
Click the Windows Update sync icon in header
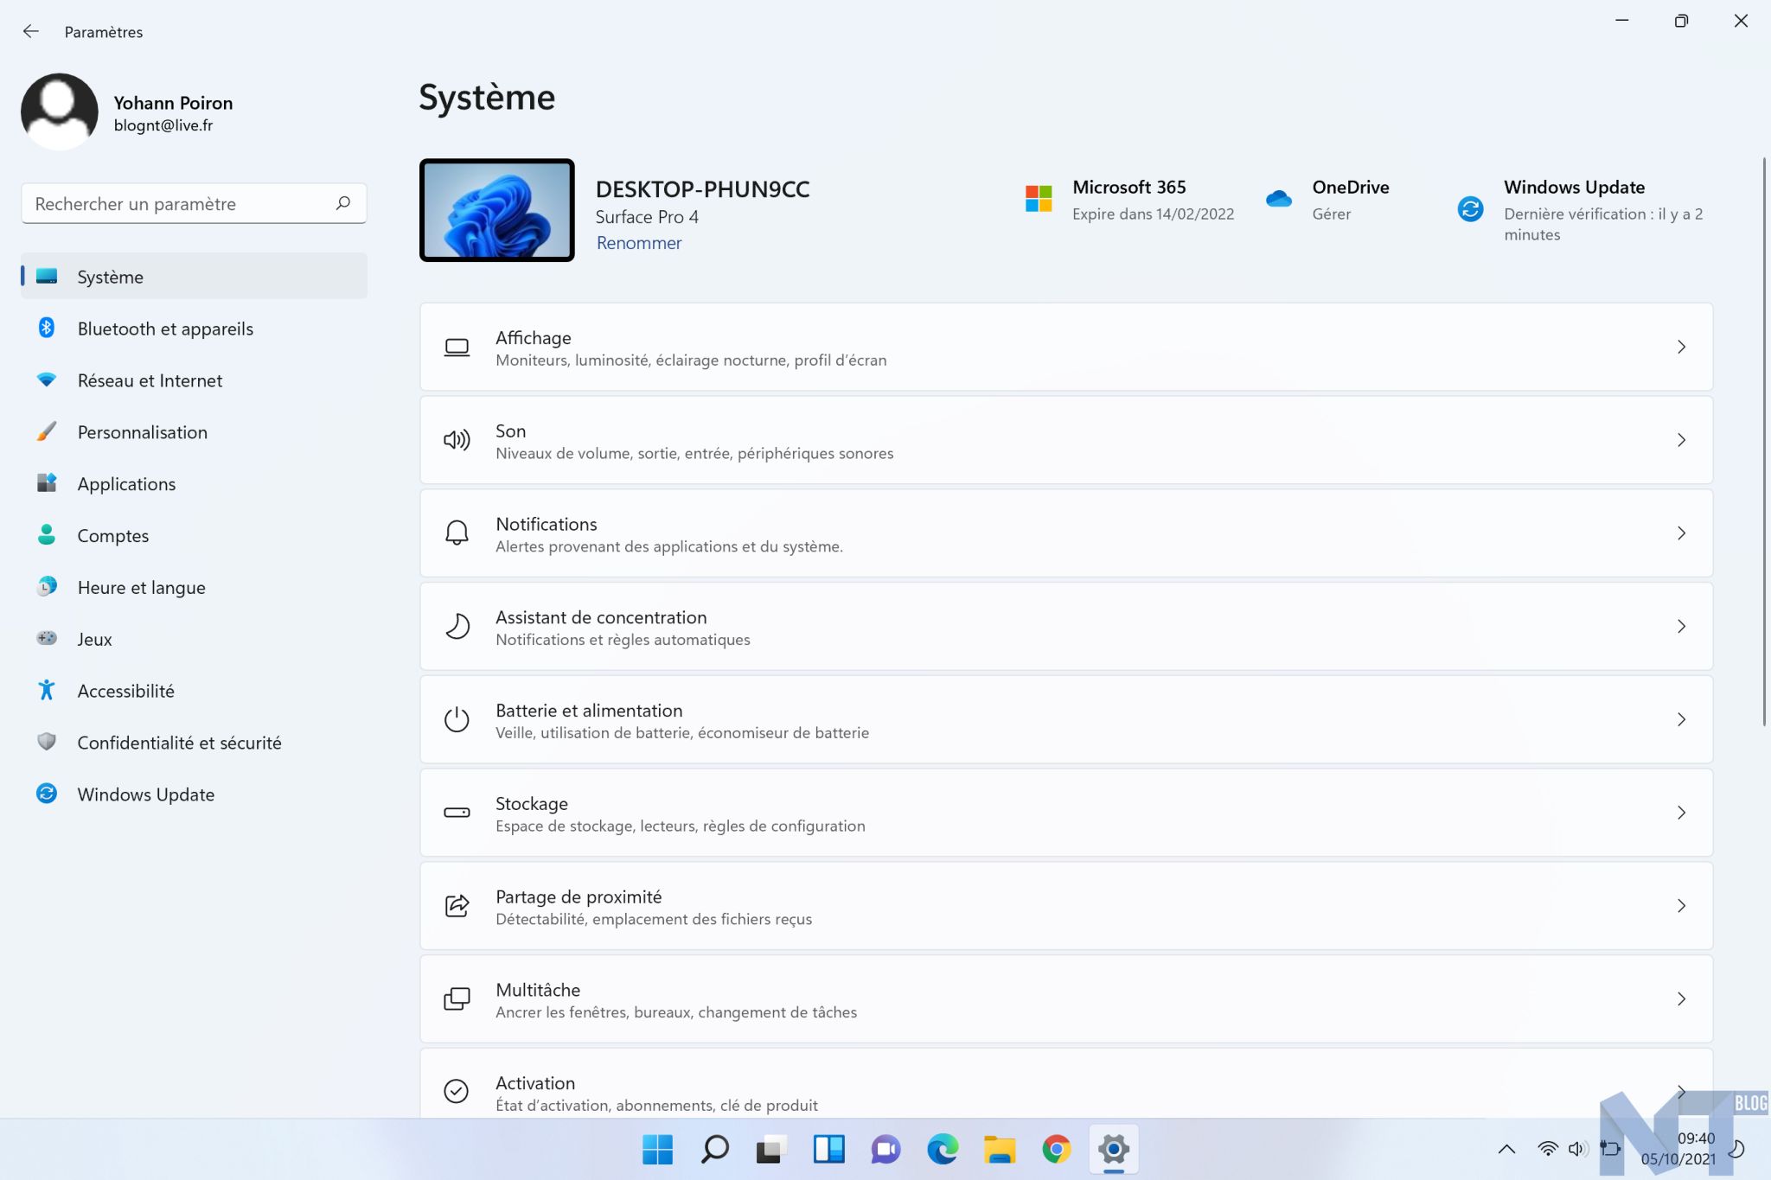pos(1470,209)
